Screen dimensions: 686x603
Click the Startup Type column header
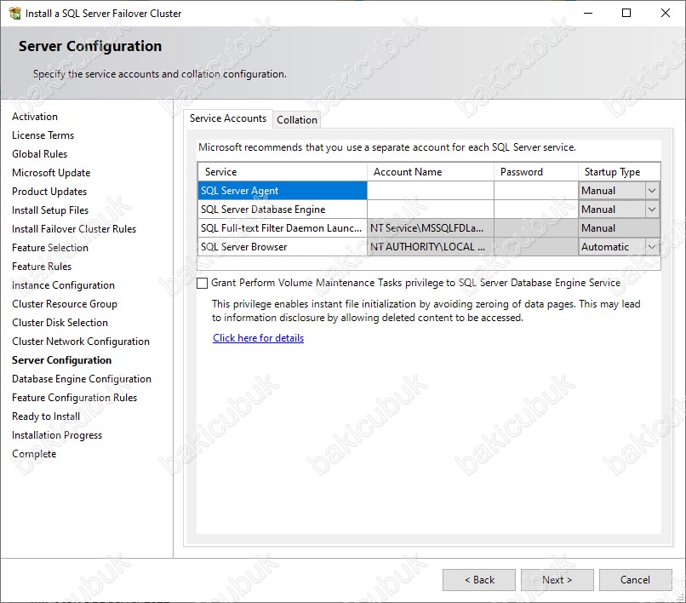619,172
